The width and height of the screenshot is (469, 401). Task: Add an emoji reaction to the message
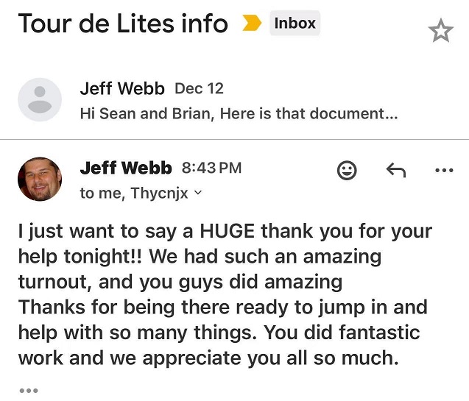347,170
